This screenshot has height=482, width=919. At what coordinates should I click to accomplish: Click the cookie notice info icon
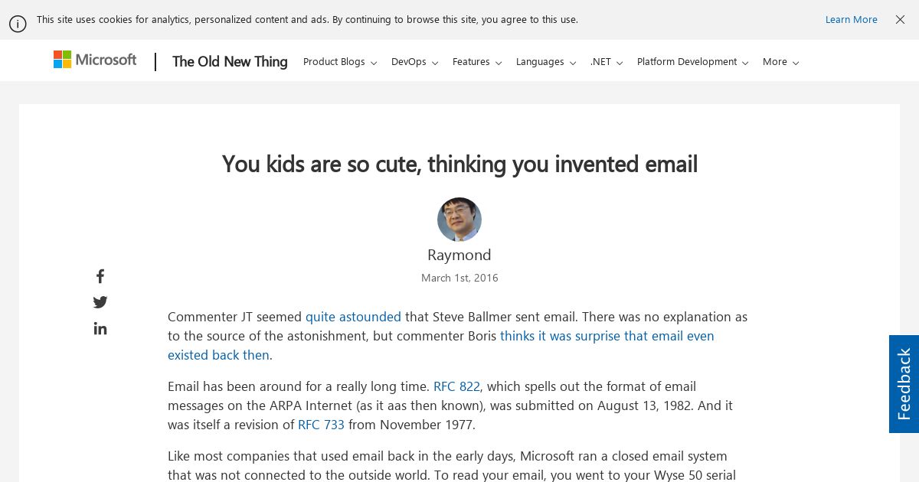pos(18,24)
